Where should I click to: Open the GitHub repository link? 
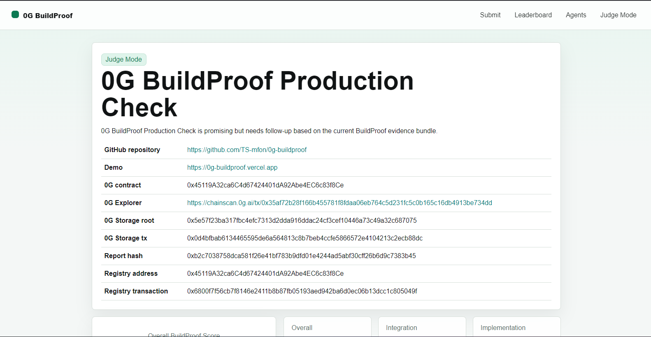[247, 150]
